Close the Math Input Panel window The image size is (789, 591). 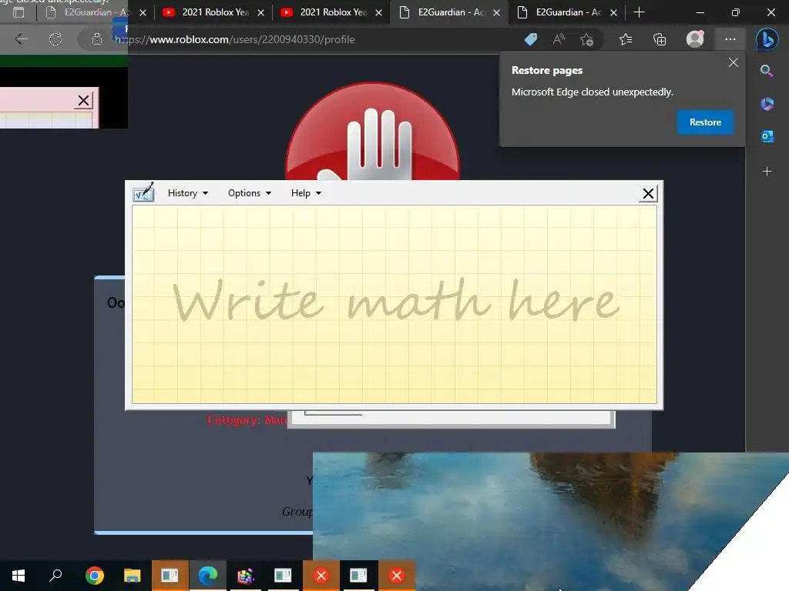point(648,193)
